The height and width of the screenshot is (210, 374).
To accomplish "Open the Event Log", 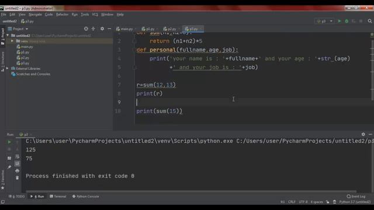I will (356, 197).
